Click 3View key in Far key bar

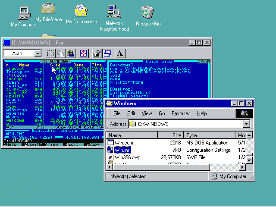[53, 144]
